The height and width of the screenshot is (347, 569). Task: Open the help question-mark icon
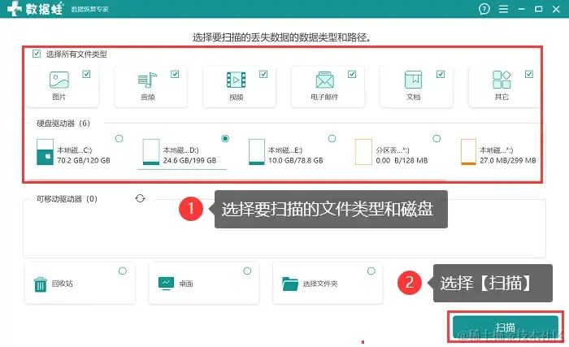click(x=484, y=9)
